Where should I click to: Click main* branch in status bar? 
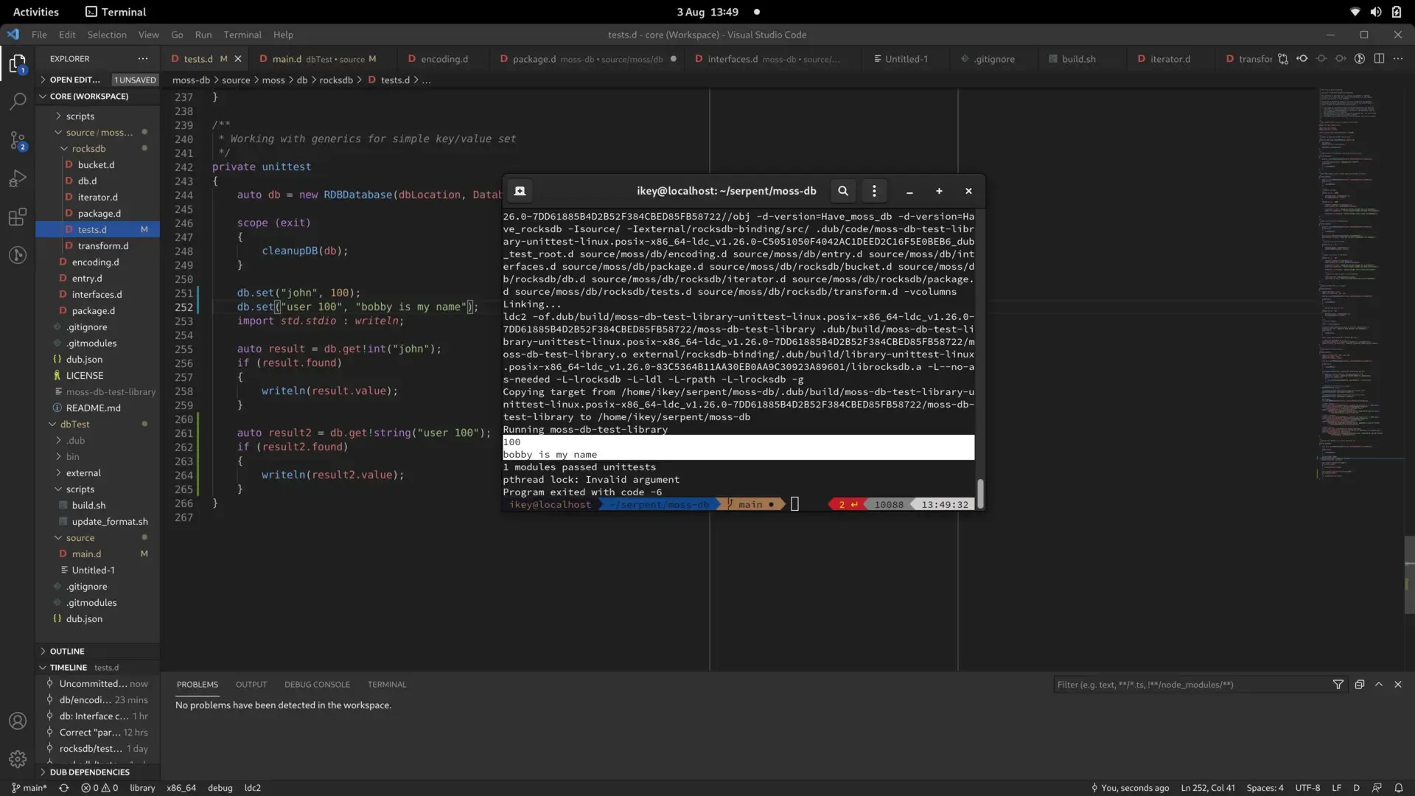tap(29, 788)
